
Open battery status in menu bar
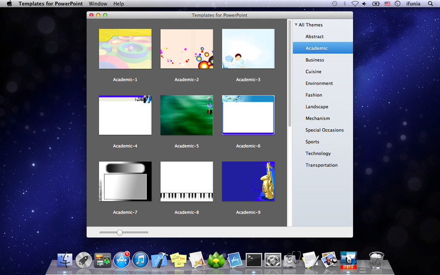point(376,4)
